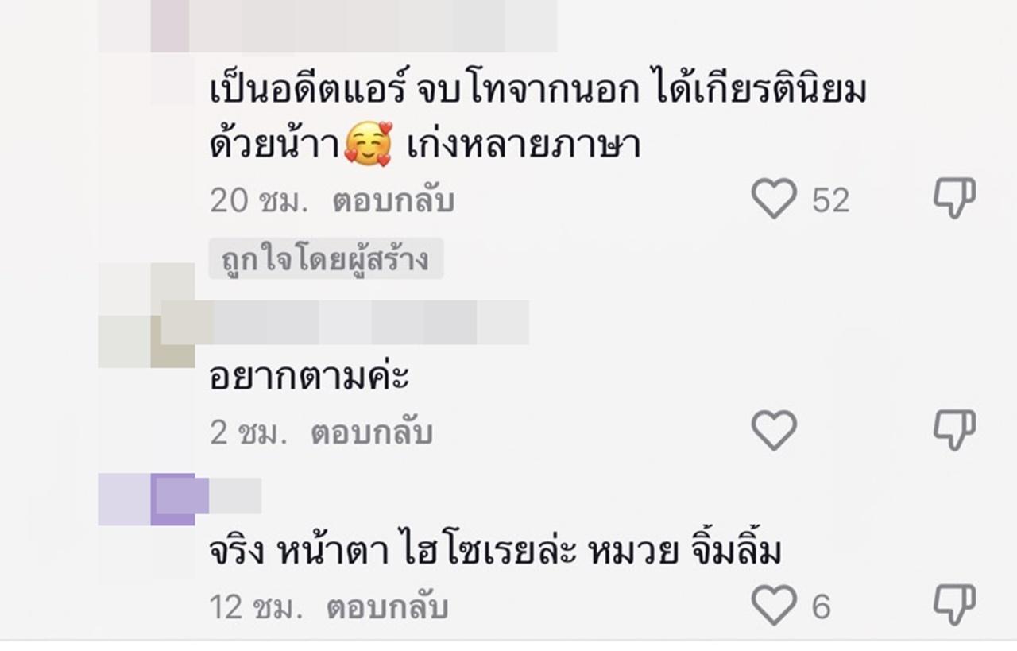The height and width of the screenshot is (651, 1017).
Task: Dislike the จริง หน้าตา comment
Action: [x=954, y=606]
